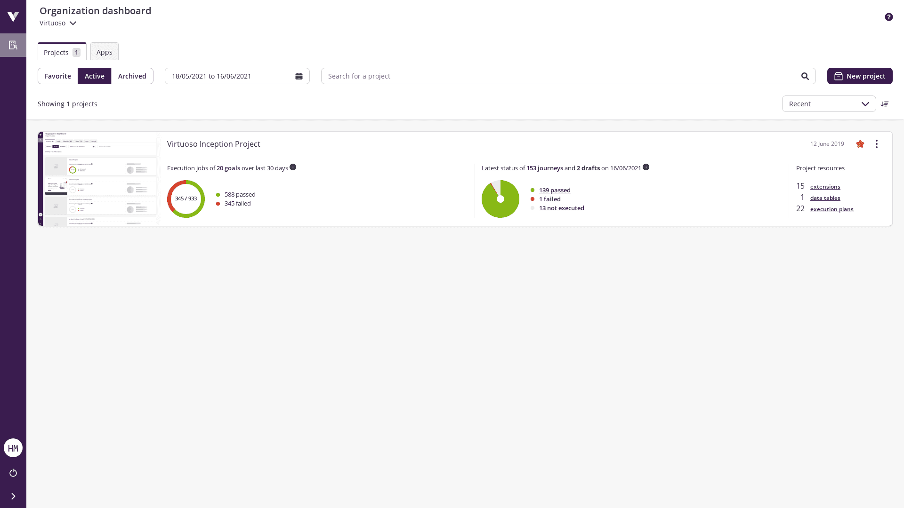Image resolution: width=904 pixels, height=508 pixels.
Task: Open the Virtuoso organization dropdown
Action: pyautogui.click(x=57, y=23)
